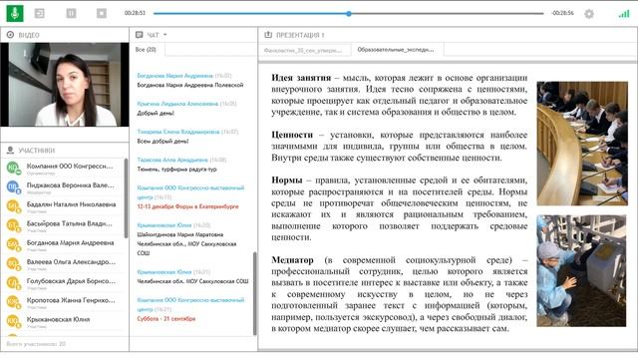
Task: Click chat message Всем добрый день!
Action: (162, 142)
